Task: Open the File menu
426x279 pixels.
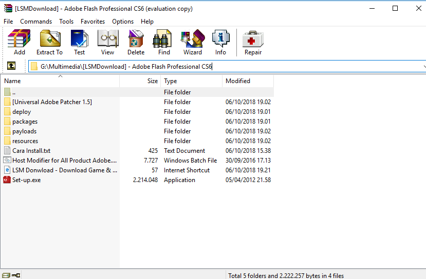Action: click(x=8, y=22)
